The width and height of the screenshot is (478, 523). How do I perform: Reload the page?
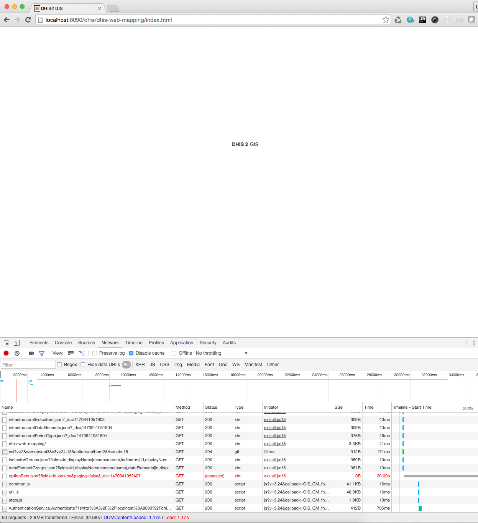point(28,20)
